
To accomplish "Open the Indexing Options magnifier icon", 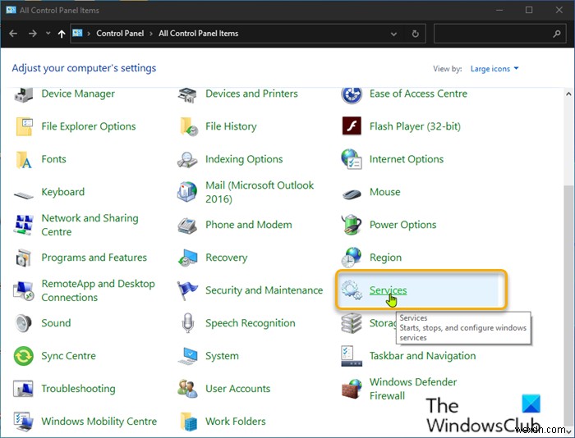I will (187, 160).
